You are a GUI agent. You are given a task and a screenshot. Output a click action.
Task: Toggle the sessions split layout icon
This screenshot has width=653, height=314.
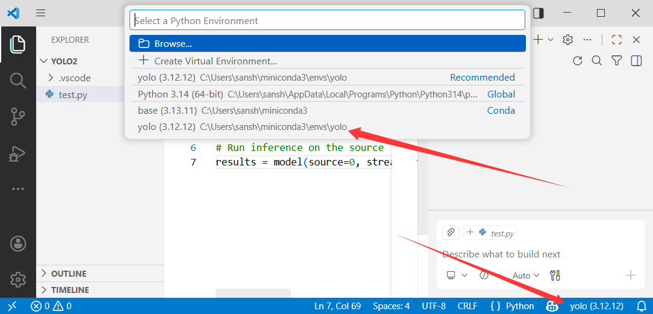pyautogui.click(x=636, y=61)
